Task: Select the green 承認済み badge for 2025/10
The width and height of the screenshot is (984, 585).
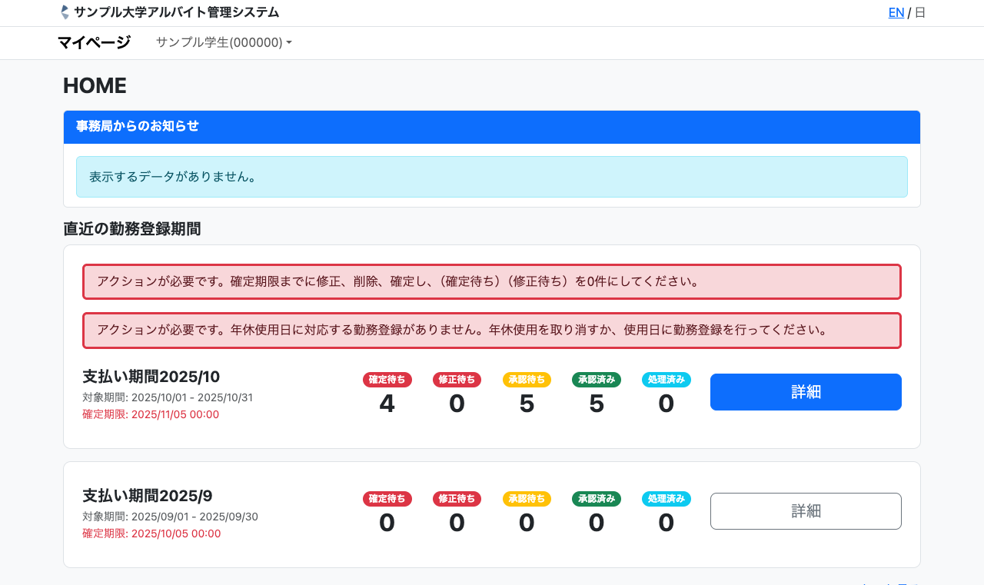Action: pyautogui.click(x=597, y=379)
